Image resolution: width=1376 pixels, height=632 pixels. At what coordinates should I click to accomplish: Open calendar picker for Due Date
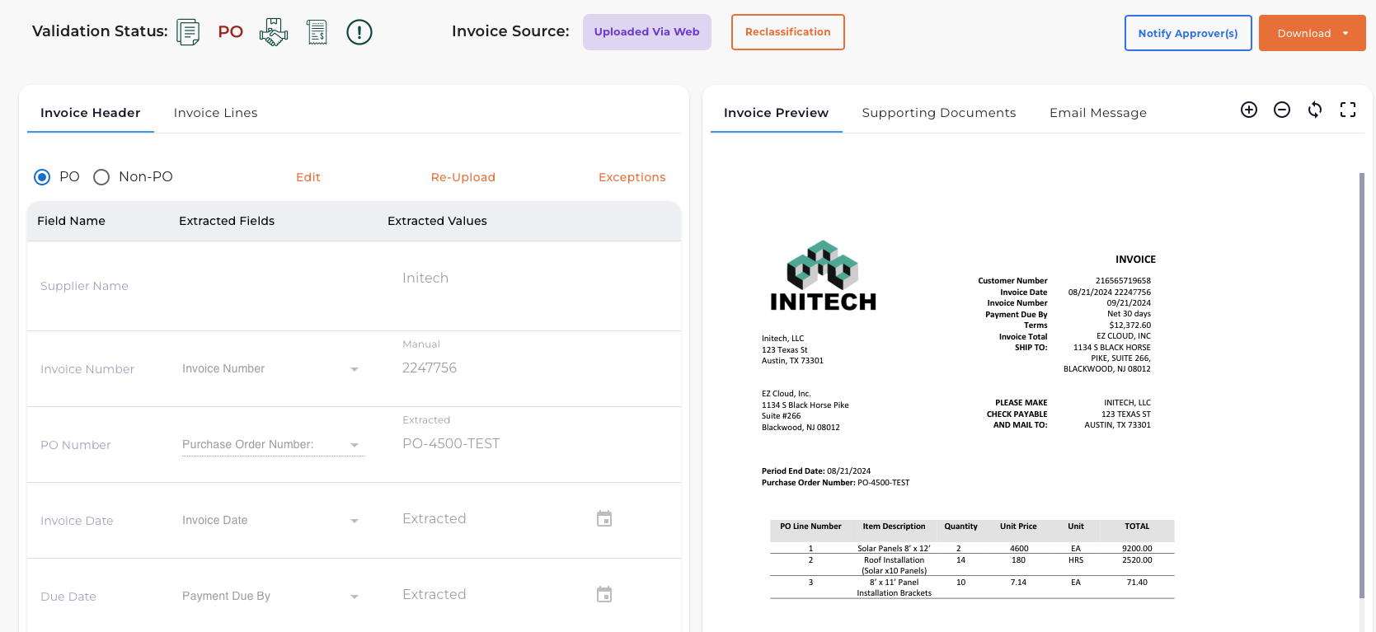click(x=604, y=594)
